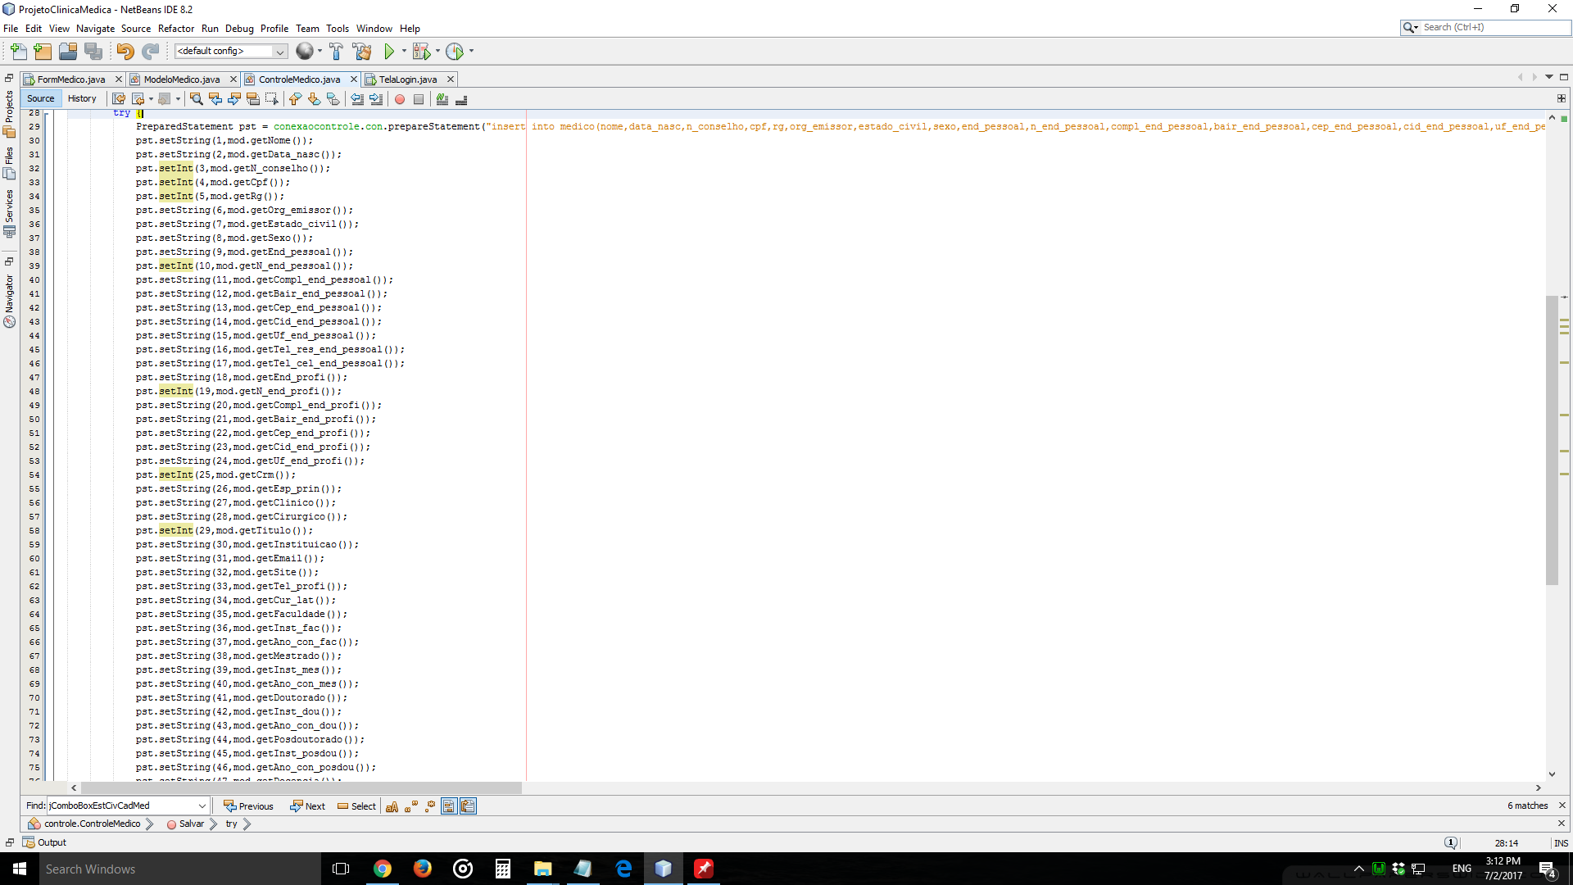Viewport: 1573px width, 885px height.
Task: Toggle Match Case in find bar
Action: (x=392, y=806)
